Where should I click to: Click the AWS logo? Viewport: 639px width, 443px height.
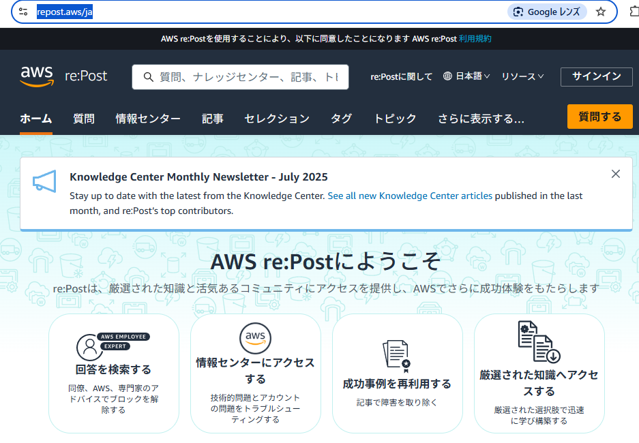pyautogui.click(x=37, y=76)
